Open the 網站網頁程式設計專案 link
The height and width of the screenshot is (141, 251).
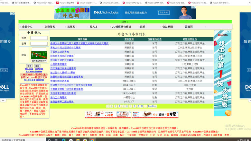click(62, 56)
